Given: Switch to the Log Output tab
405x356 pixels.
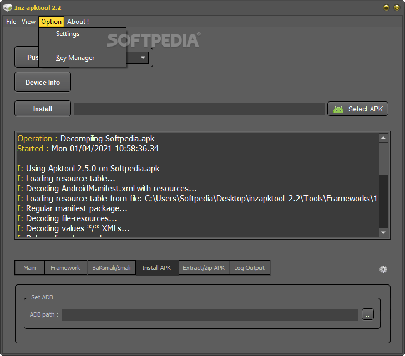Looking at the screenshot, I should coord(249,268).
